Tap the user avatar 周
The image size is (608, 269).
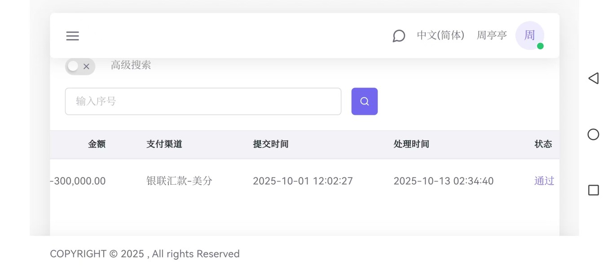pyautogui.click(x=529, y=35)
